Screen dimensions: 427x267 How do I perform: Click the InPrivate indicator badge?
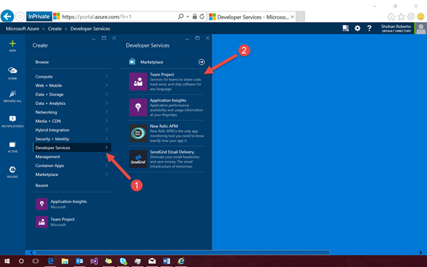[x=39, y=17]
